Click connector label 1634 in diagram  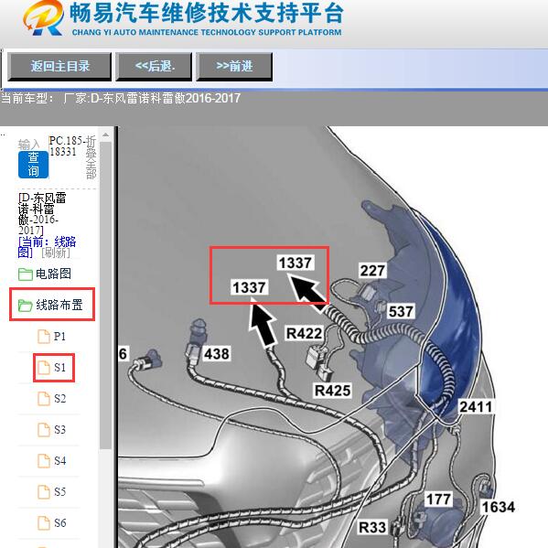coord(499,507)
